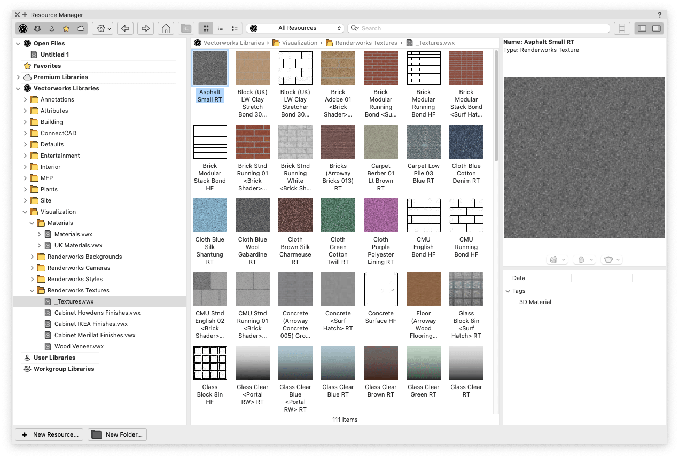The width and height of the screenshot is (679, 458).
Task: Go back with the left arrow button
Action: click(x=125, y=28)
